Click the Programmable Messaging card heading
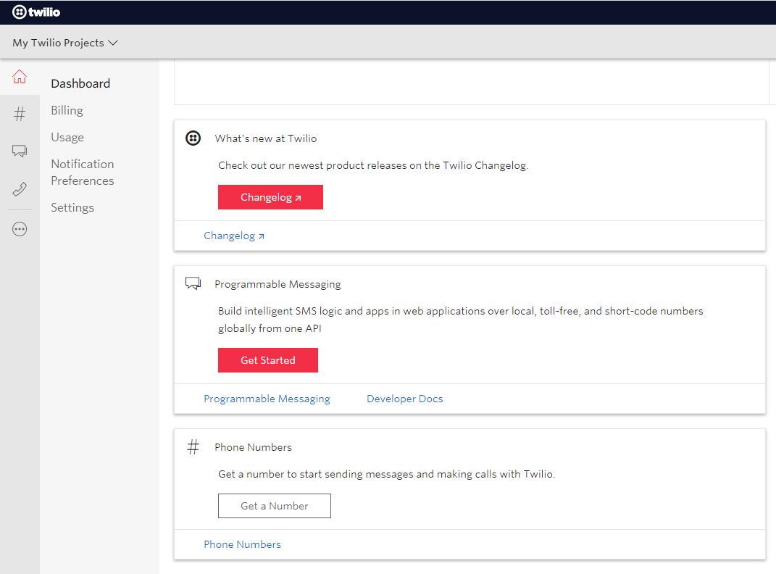Viewport: 776px width, 574px height. pos(278,284)
